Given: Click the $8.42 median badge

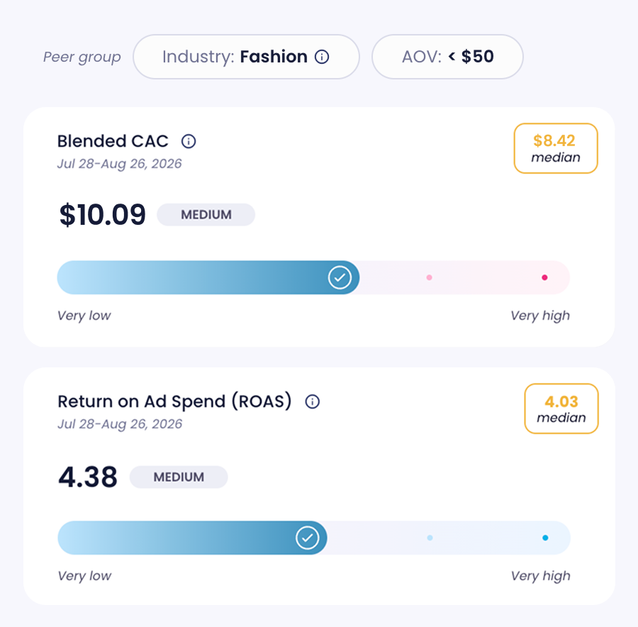Looking at the screenshot, I should click(556, 148).
